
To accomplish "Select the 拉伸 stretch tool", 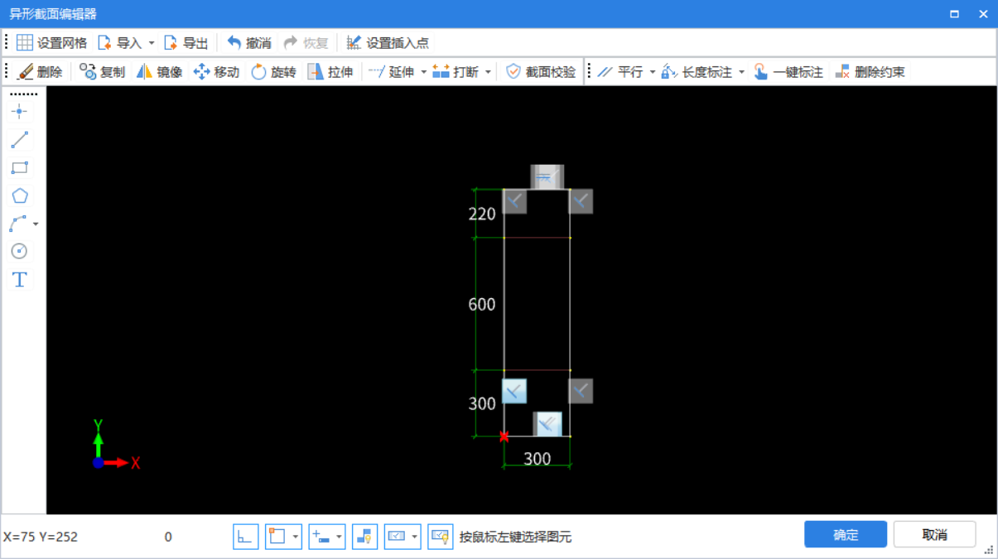I will click(330, 72).
